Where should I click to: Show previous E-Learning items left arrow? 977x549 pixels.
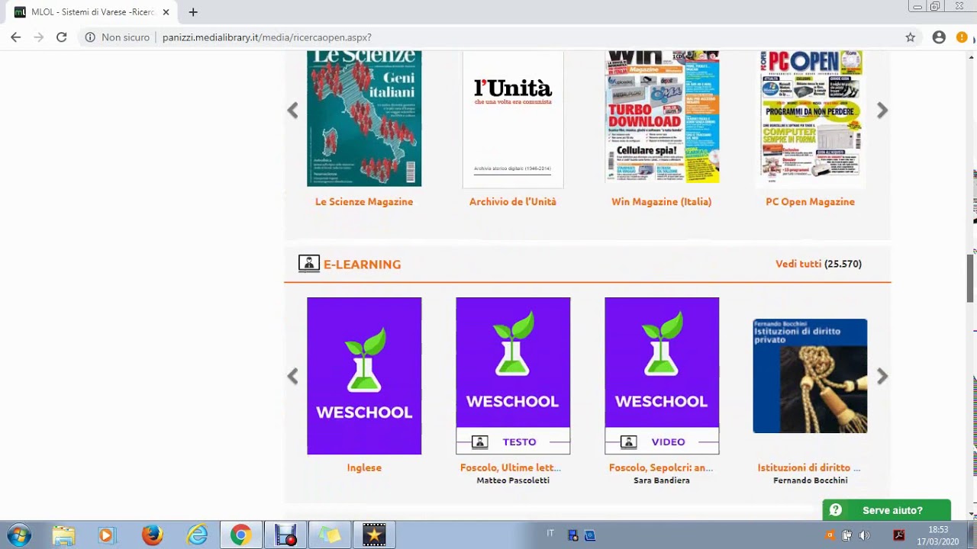(x=292, y=376)
